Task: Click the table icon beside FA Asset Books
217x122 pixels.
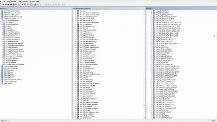Action: (4, 30)
